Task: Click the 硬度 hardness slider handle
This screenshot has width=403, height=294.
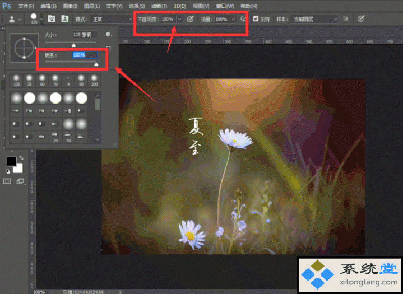Action: (x=96, y=64)
